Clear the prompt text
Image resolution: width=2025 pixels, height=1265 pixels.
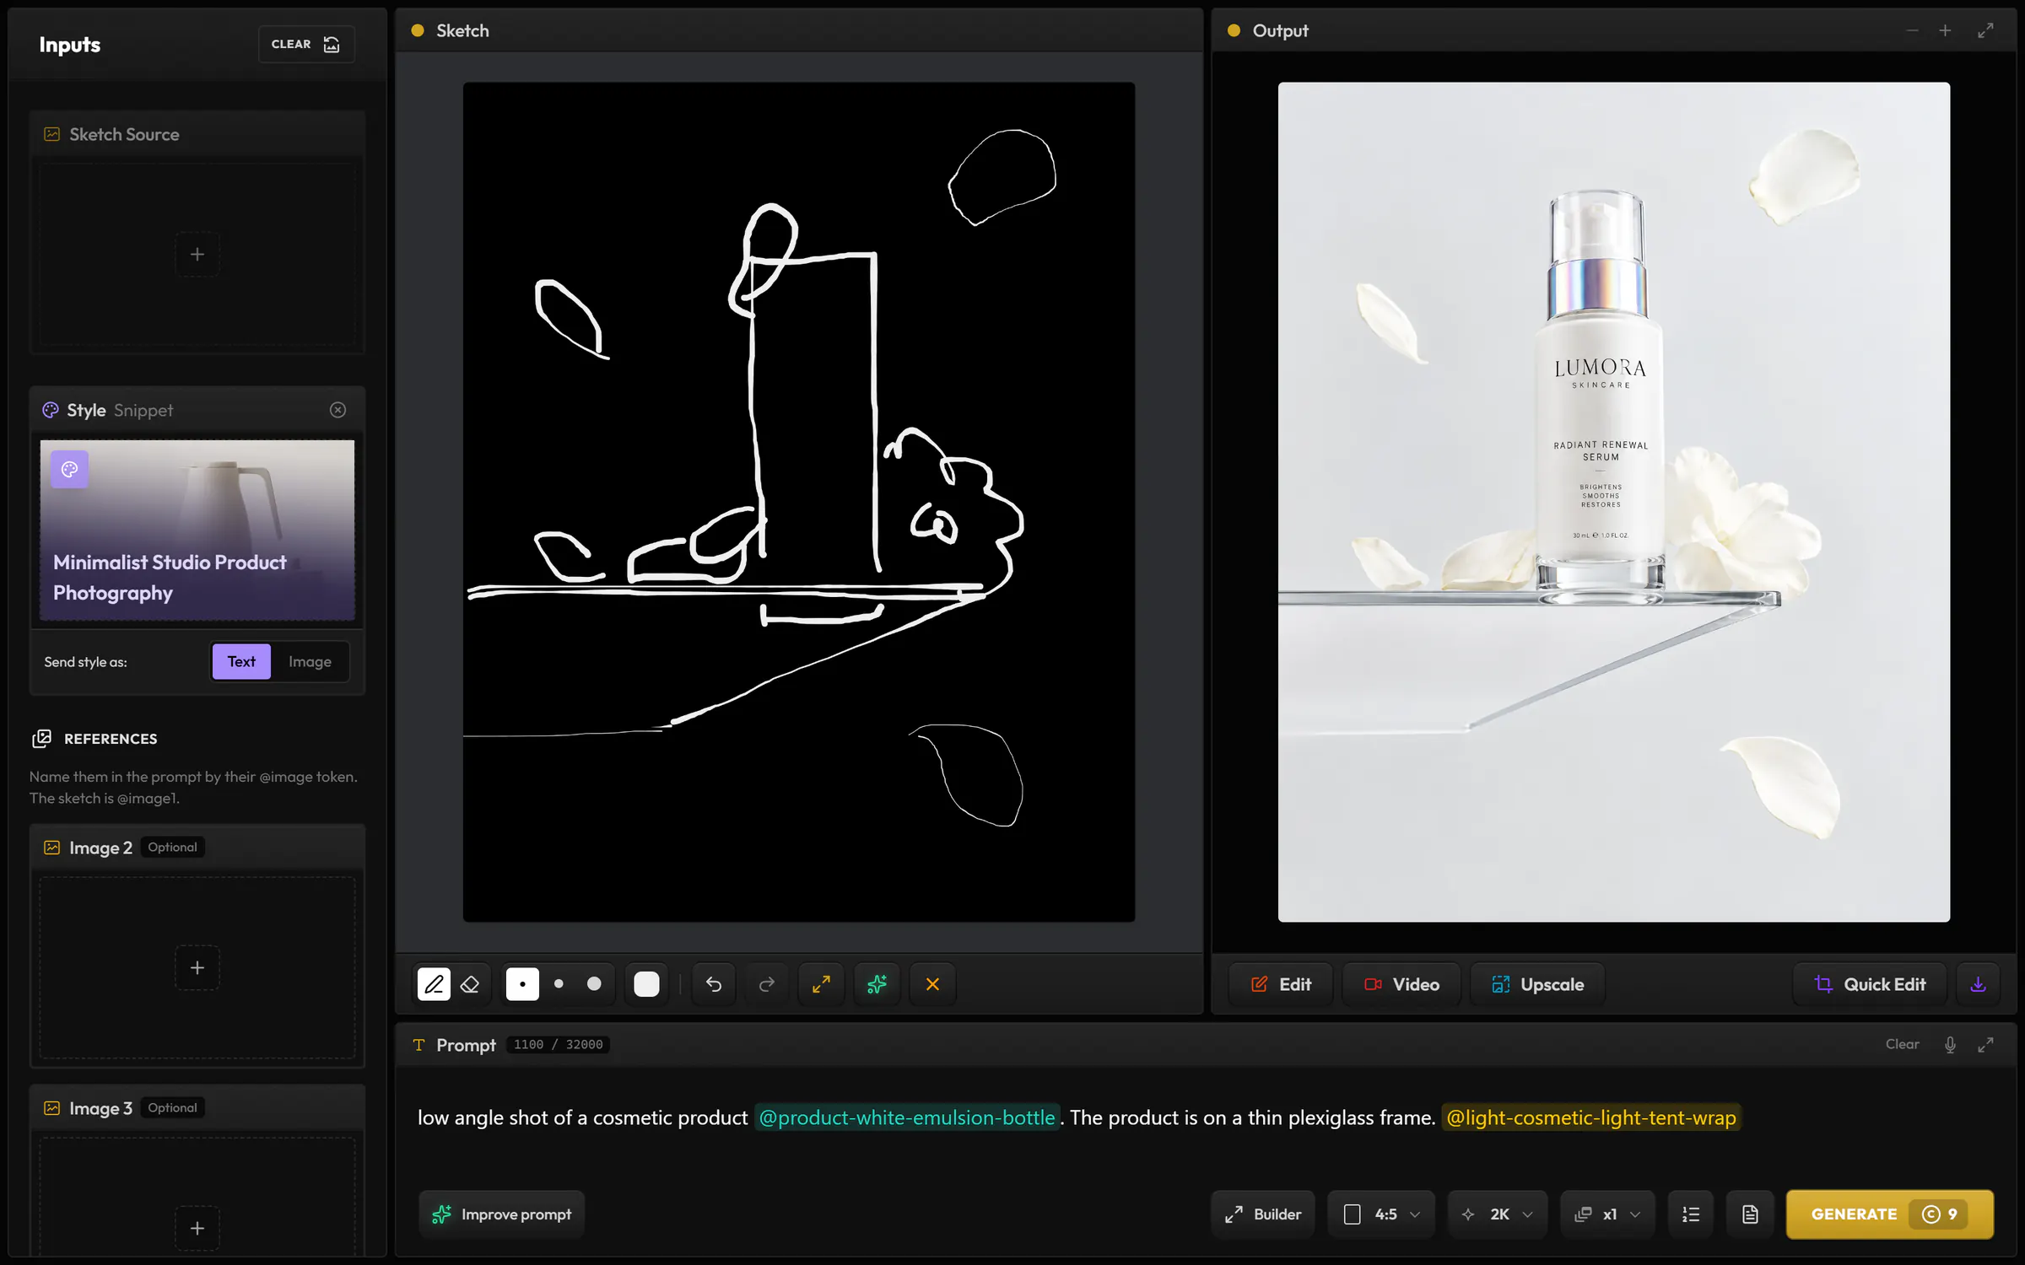pos(1902,1044)
